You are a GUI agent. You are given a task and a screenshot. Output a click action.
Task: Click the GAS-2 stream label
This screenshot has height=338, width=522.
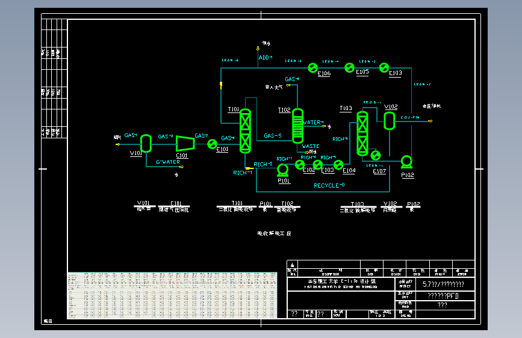coord(166,137)
